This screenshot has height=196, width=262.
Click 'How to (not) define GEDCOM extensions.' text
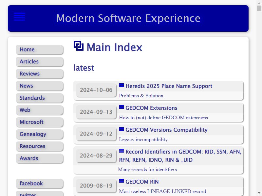[x=164, y=118]
